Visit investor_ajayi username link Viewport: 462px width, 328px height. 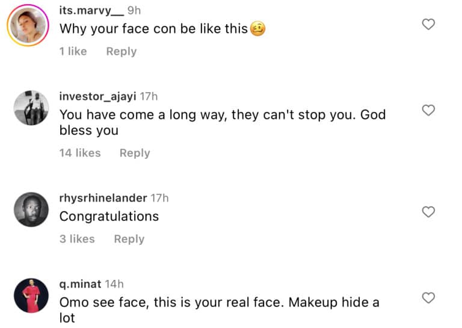[98, 96]
